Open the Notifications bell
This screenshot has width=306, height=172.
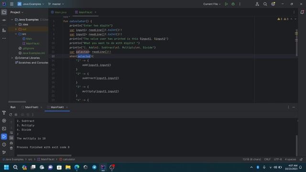(302, 12)
